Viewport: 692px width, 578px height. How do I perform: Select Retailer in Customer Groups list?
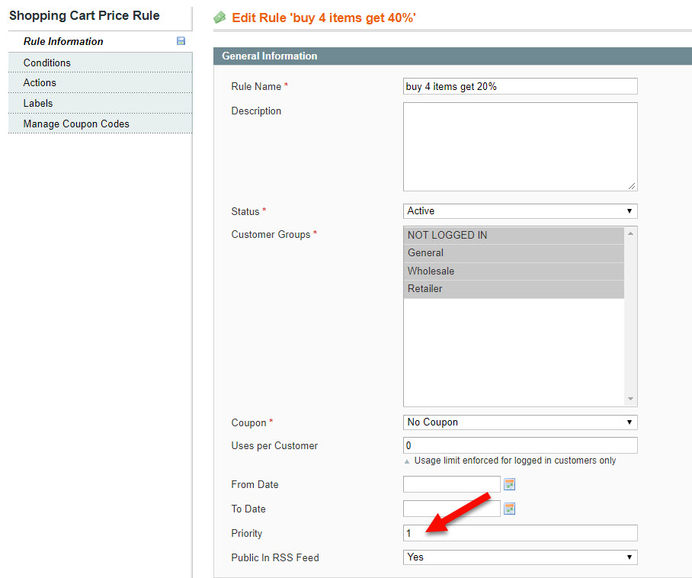point(514,289)
